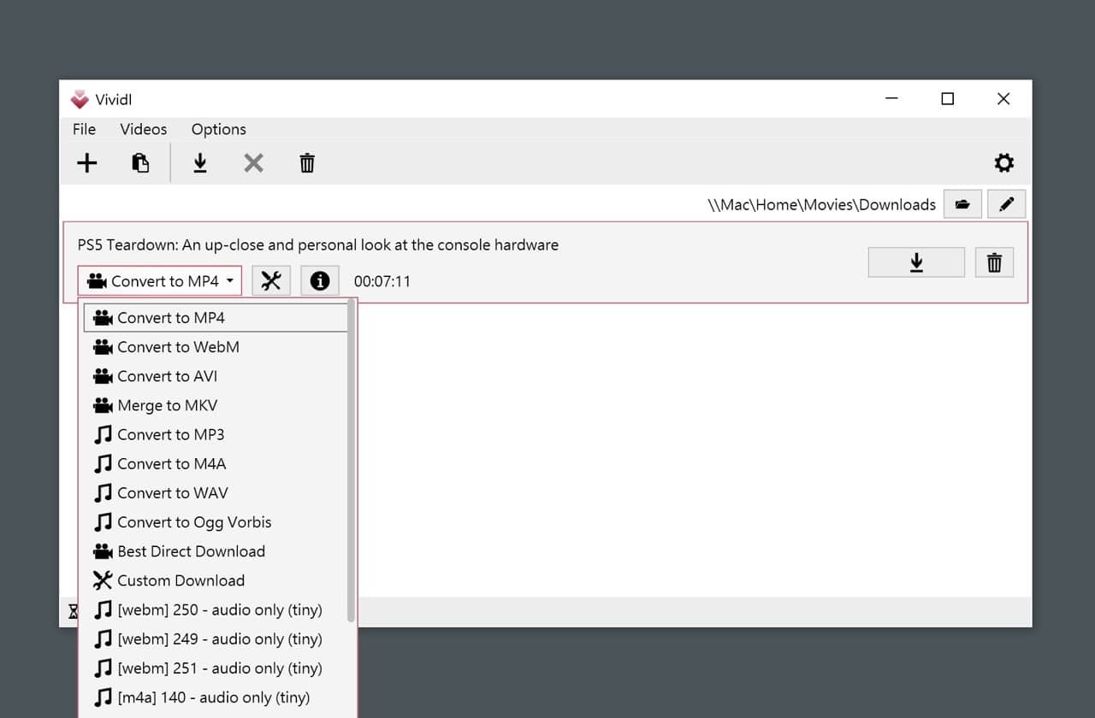Click the 00:07:11 duration label
The width and height of the screenshot is (1095, 718).
(382, 281)
